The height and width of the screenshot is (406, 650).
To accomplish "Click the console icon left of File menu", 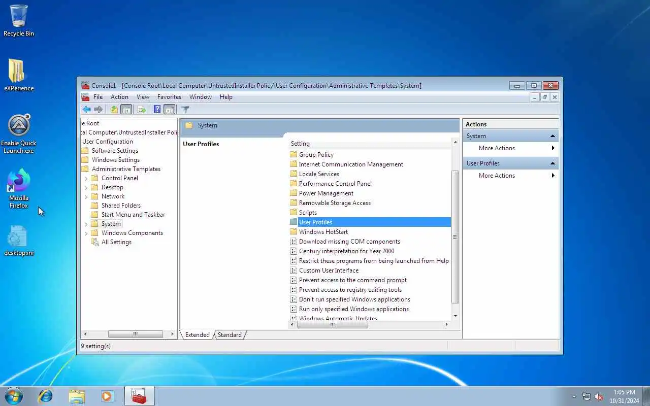I will [86, 97].
